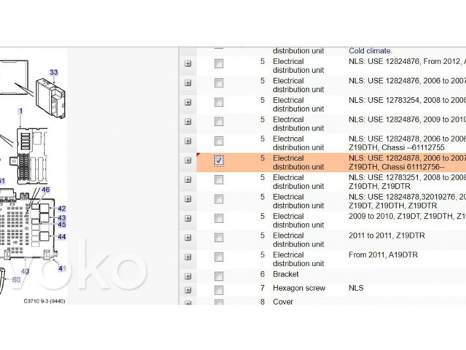The width and height of the screenshot is (466, 350).
Task: Tick the Hexagon screw row checkbox
Action: (x=218, y=290)
